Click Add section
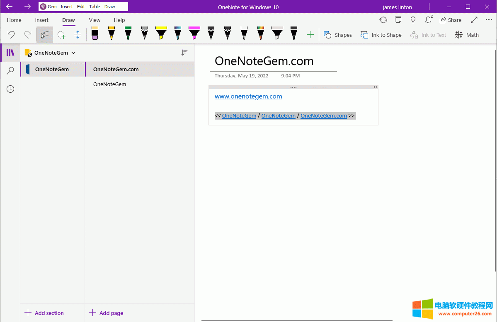Image resolution: width=497 pixels, height=322 pixels. point(44,313)
